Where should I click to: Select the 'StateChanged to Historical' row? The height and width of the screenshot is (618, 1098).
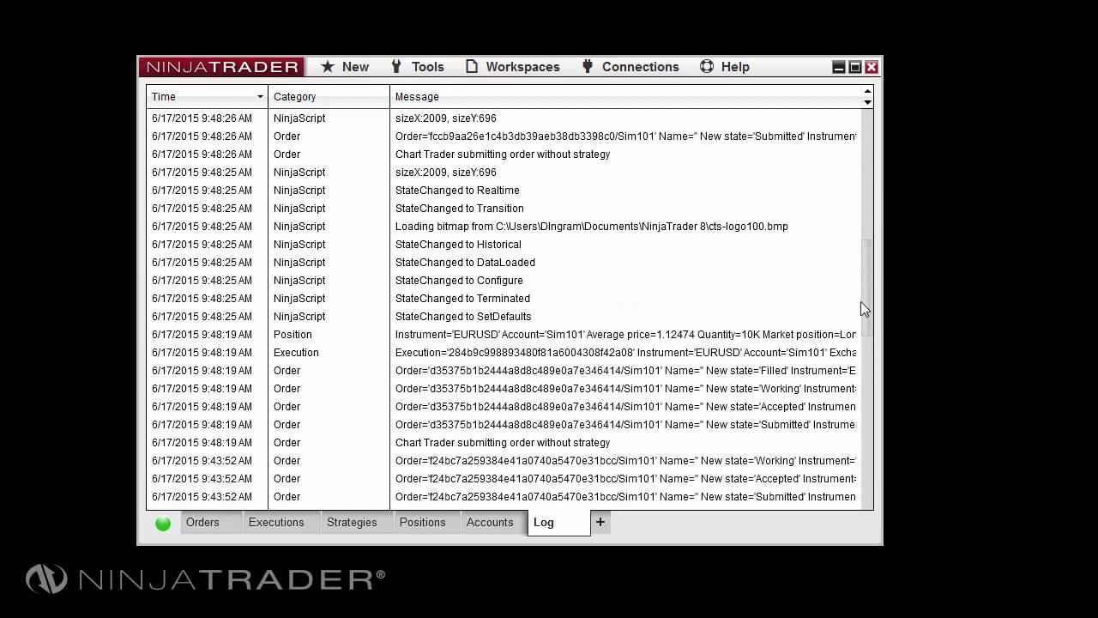click(504, 245)
